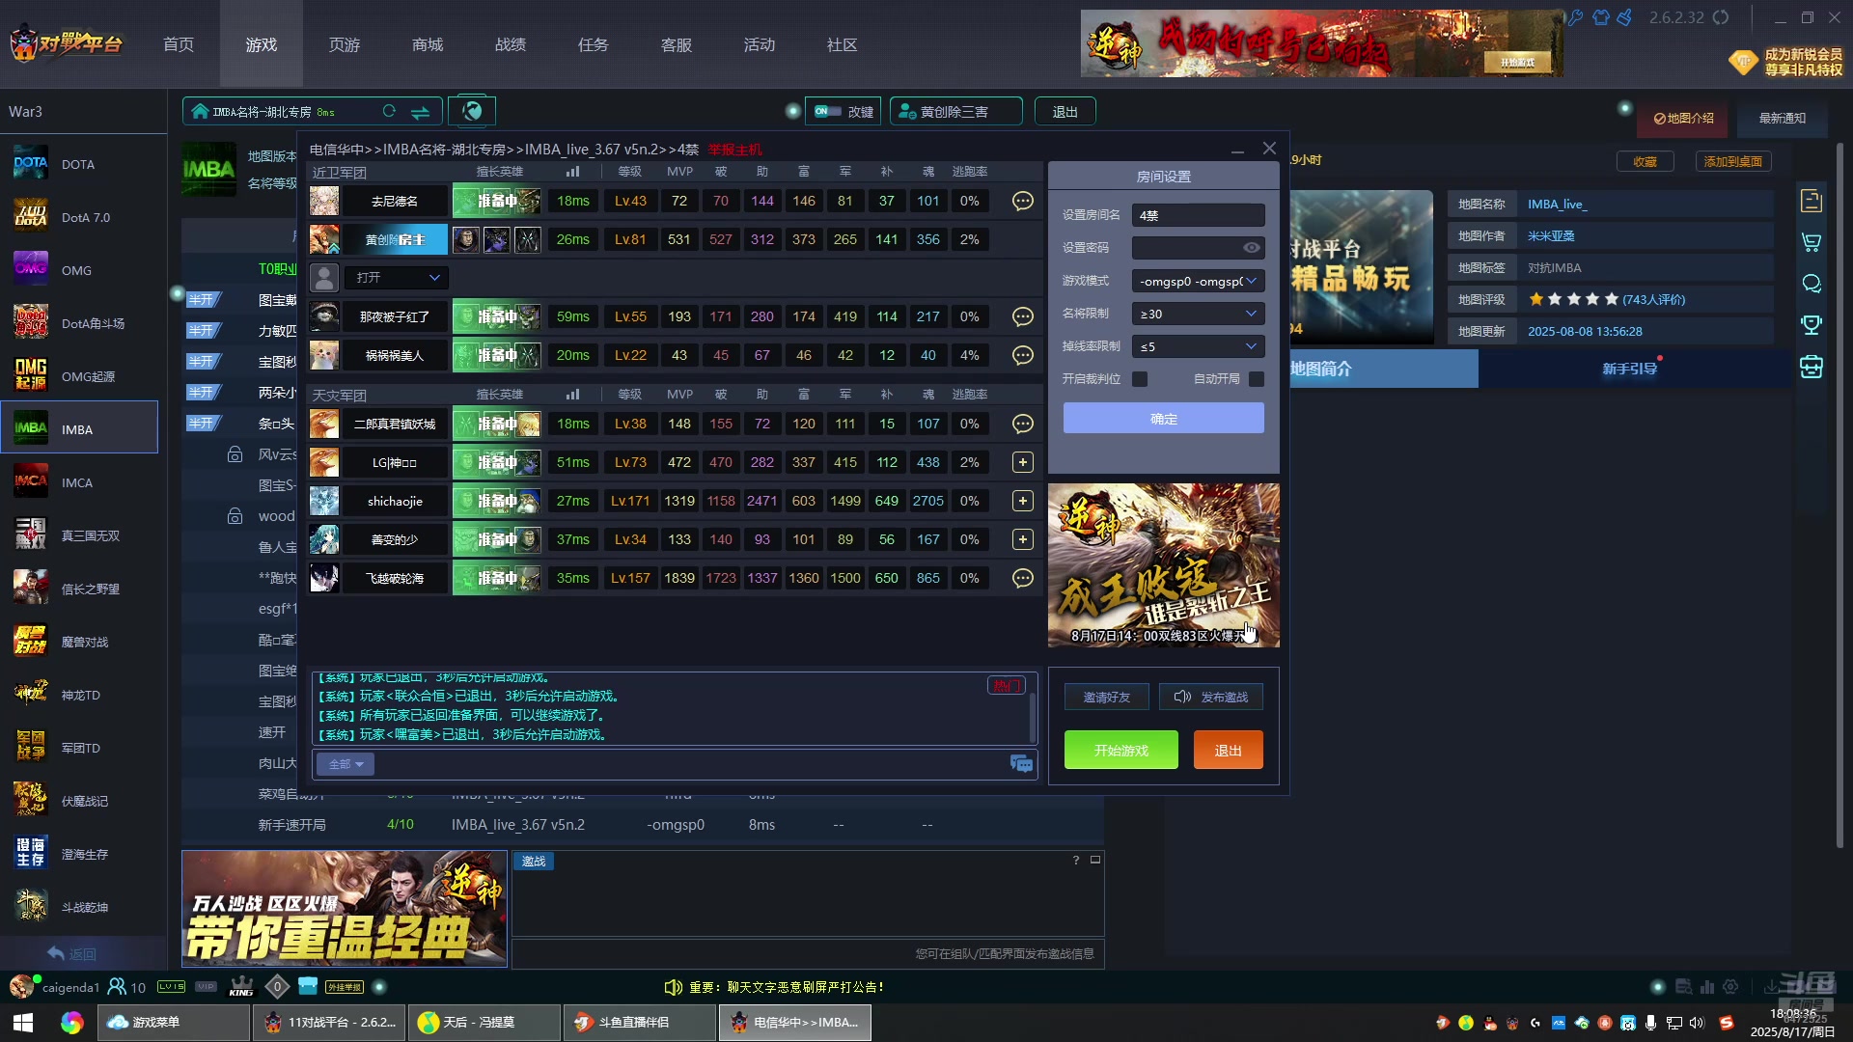
Task: Open the 黄创除三害 profile dropdown
Action: [955, 112]
